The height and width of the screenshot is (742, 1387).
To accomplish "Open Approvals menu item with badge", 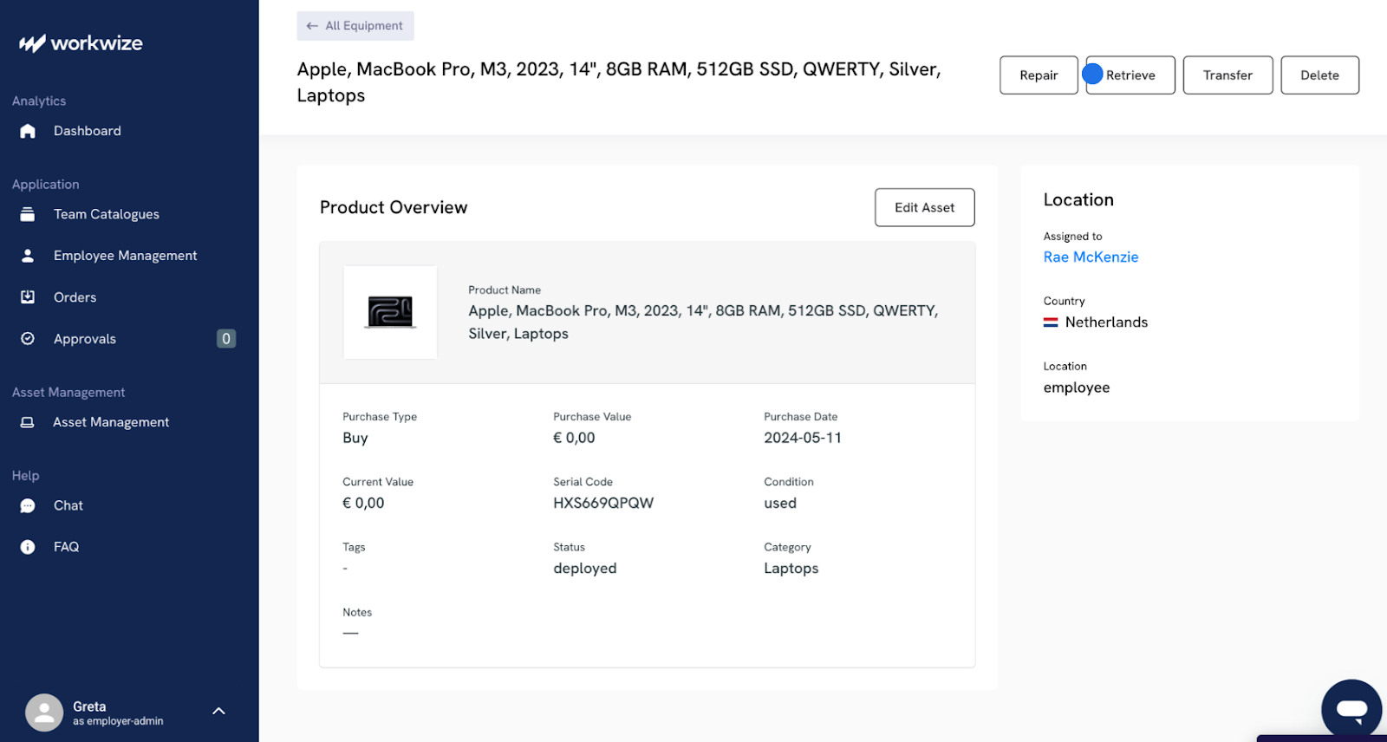I will [x=85, y=339].
